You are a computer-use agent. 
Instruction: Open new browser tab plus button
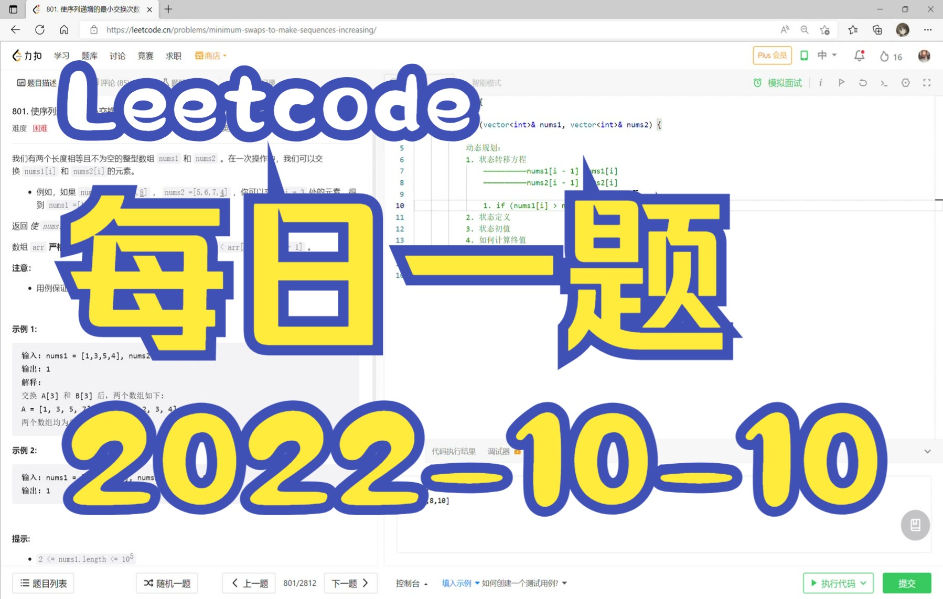tap(168, 9)
